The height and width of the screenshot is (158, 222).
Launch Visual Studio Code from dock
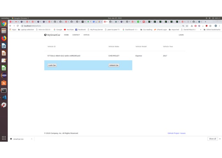click(x=4, y=98)
